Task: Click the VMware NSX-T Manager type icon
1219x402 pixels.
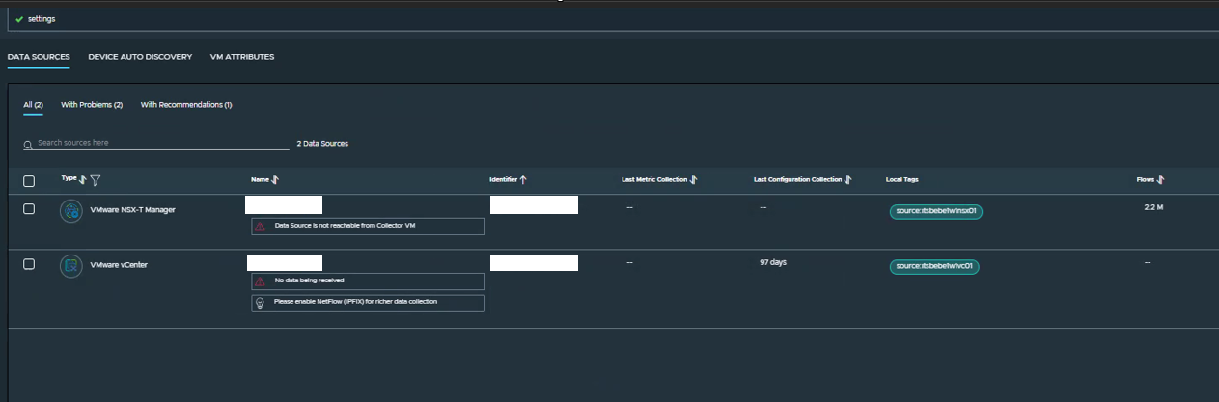Action: 70,210
